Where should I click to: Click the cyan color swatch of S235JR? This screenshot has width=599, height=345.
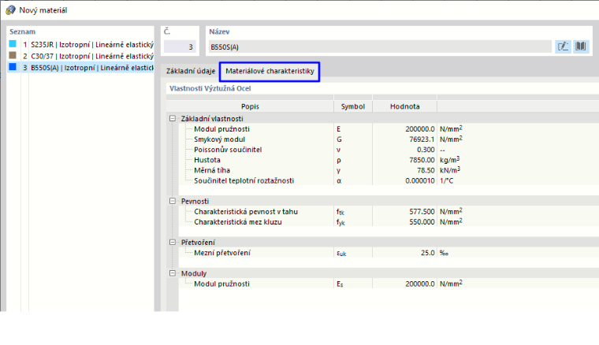[13, 44]
